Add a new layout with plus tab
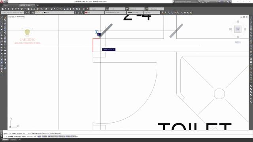 click(20, 139)
